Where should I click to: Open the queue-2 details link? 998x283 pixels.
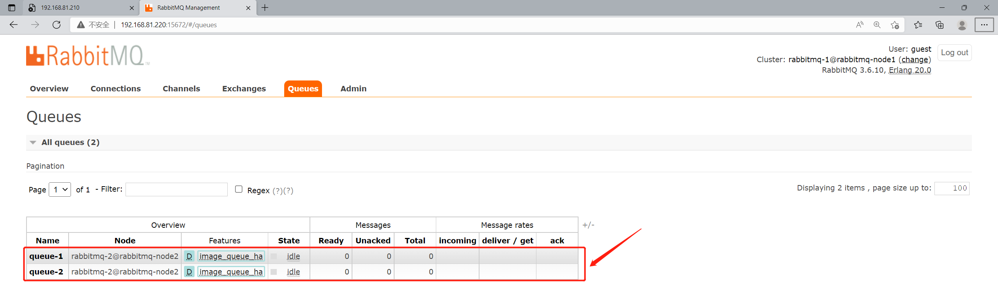point(46,272)
